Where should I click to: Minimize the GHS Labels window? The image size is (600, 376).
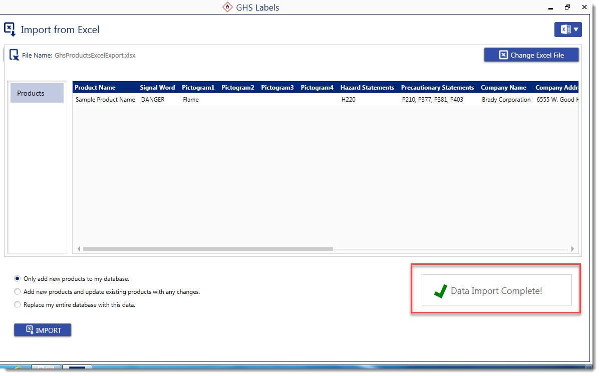550,7
